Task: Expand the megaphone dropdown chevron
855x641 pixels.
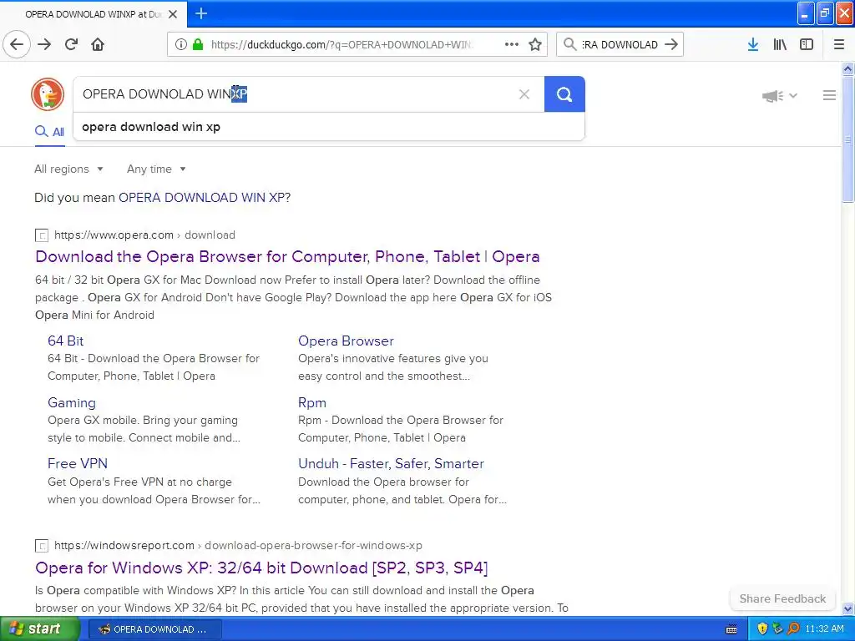Action: pos(793,96)
